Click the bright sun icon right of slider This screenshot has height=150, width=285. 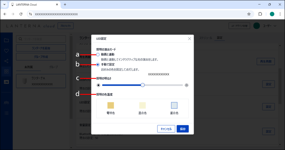pos(186,85)
